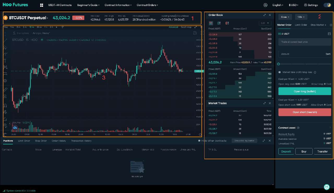
Task: Open 100x leverage dropdown
Action: (x=301, y=17)
